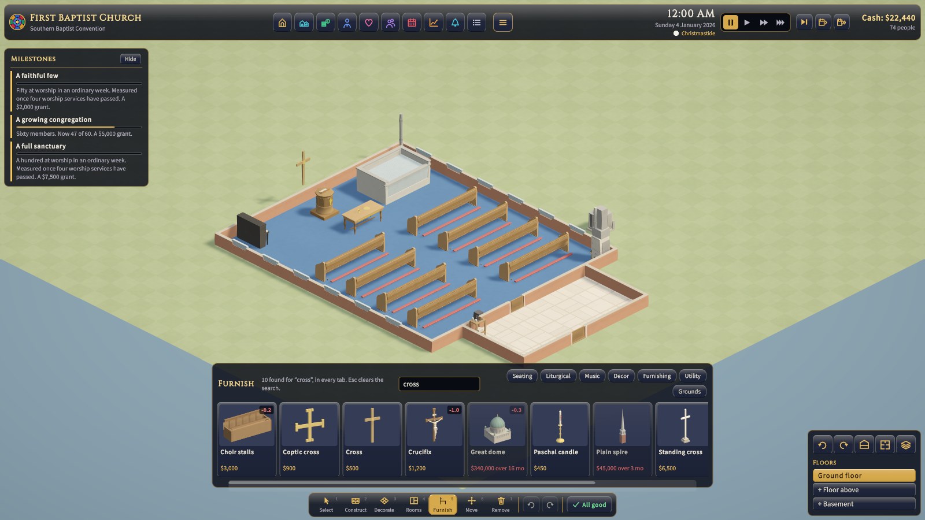Activate the Construct tool
Viewport: 925px width, 520px height.
pyautogui.click(x=356, y=504)
